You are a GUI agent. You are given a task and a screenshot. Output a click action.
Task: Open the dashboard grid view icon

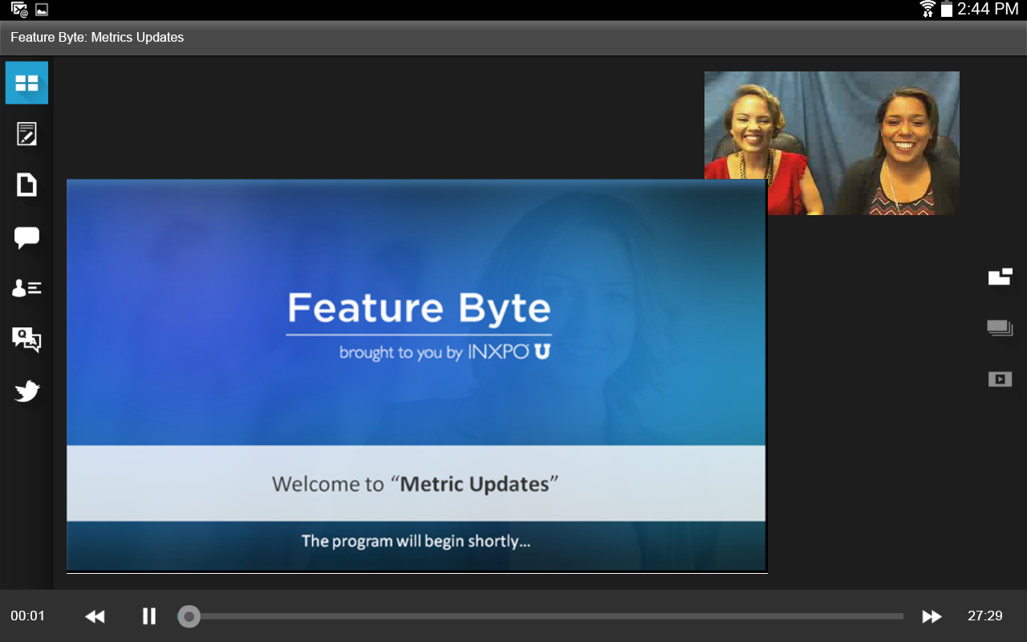tap(26, 83)
